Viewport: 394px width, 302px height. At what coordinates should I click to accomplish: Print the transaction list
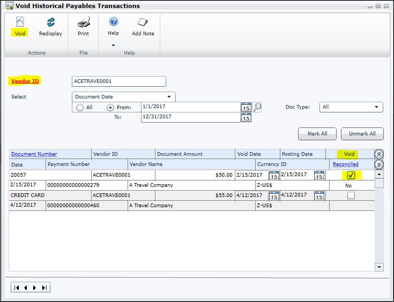[84, 22]
